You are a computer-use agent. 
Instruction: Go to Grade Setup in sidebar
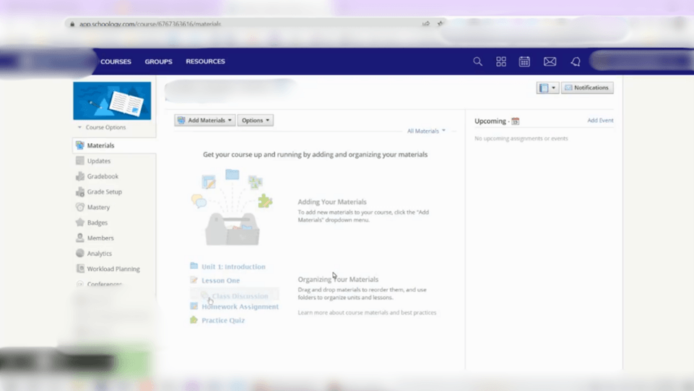pyautogui.click(x=105, y=192)
